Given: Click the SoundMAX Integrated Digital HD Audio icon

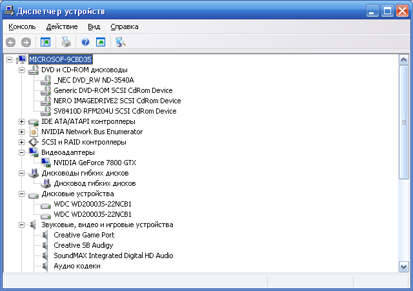Looking at the screenshot, I should pos(45,256).
